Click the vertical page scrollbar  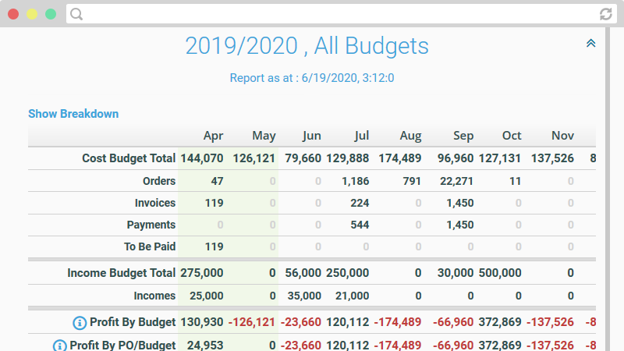click(608, 189)
